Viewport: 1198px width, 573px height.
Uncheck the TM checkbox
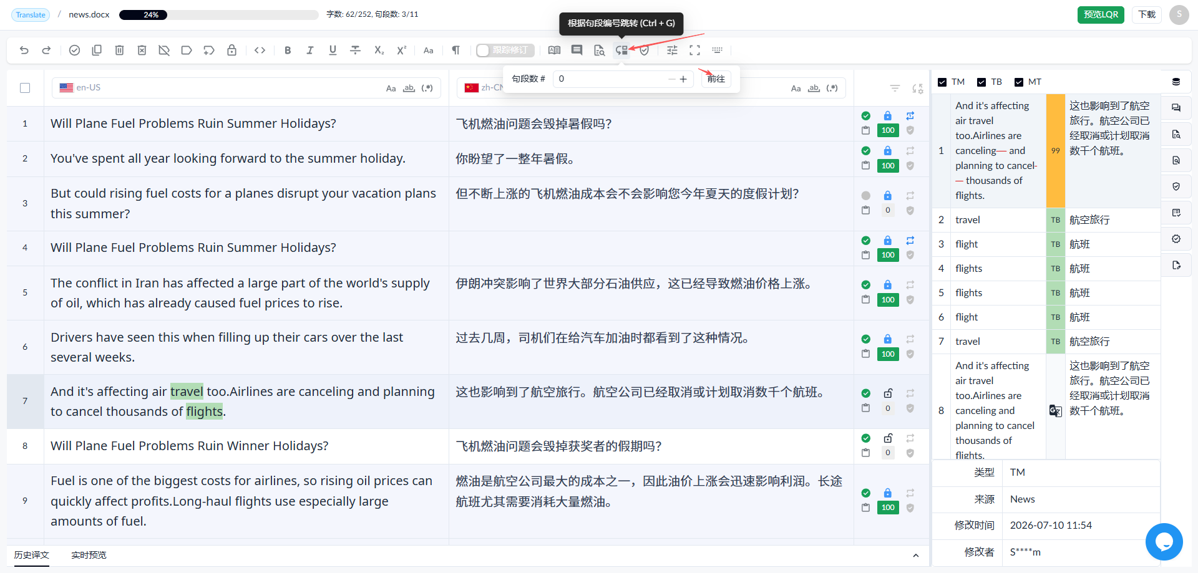[x=942, y=82]
